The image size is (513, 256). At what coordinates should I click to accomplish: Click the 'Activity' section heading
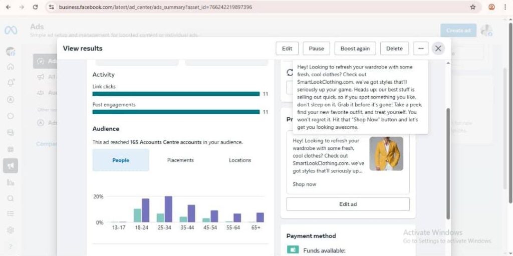click(103, 75)
